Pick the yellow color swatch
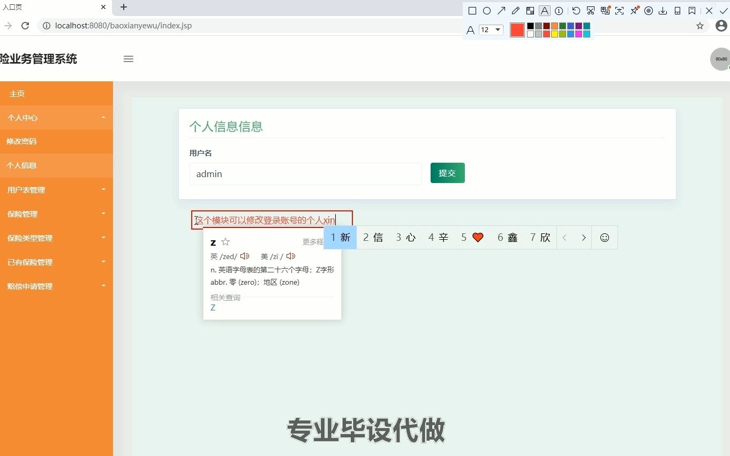This screenshot has height=456, width=730. pos(554,34)
